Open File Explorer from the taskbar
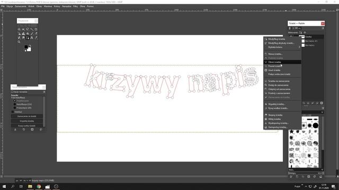The height and width of the screenshot is (190, 339). [30, 186]
